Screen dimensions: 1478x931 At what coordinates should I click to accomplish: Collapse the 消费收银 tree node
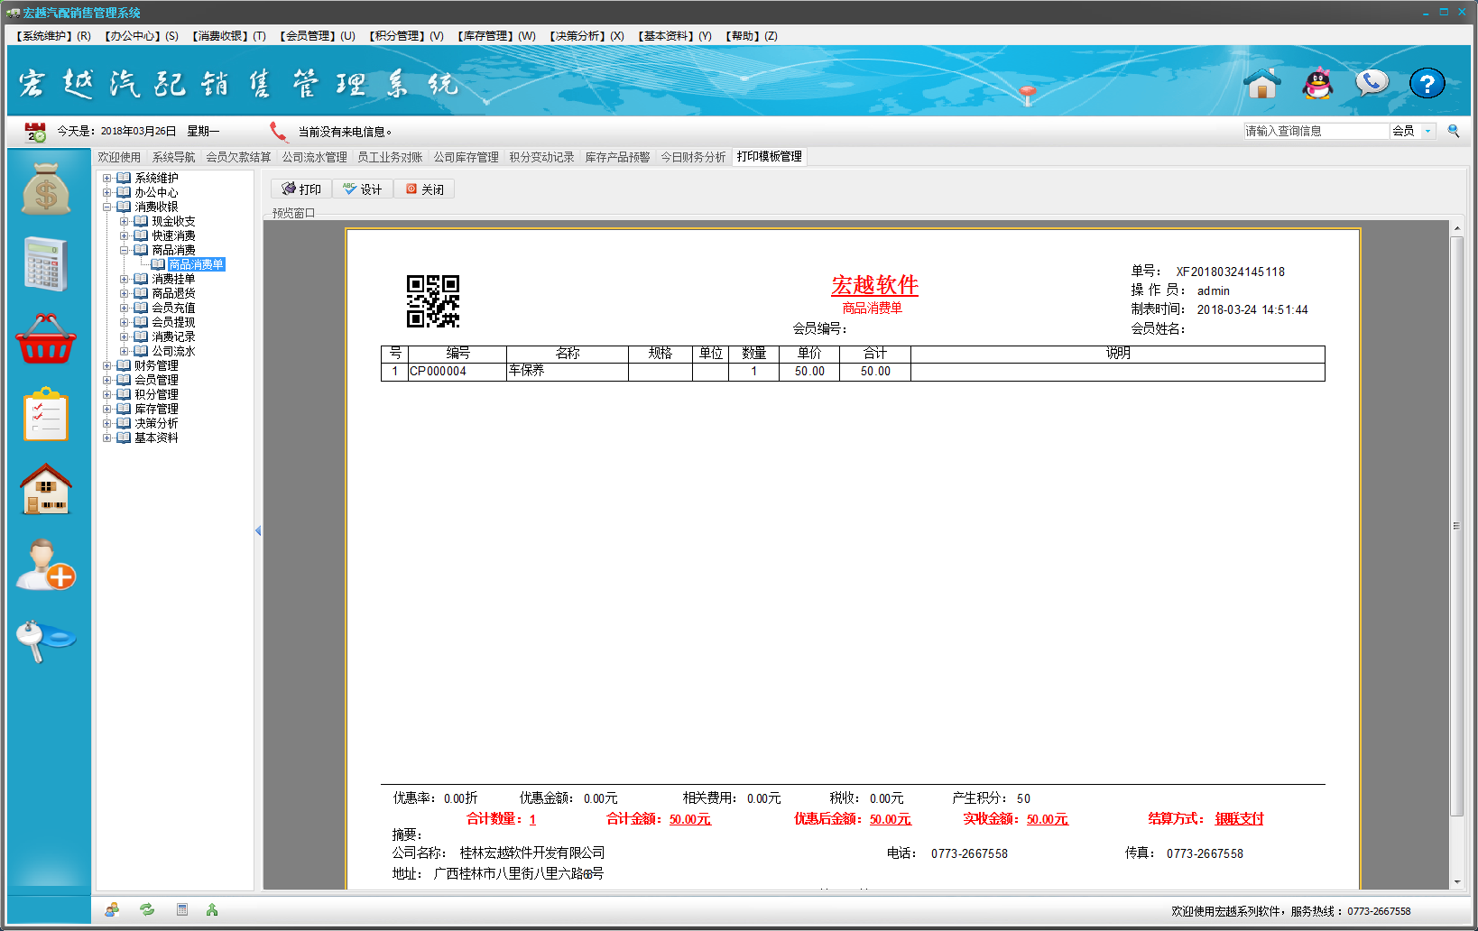click(x=106, y=207)
